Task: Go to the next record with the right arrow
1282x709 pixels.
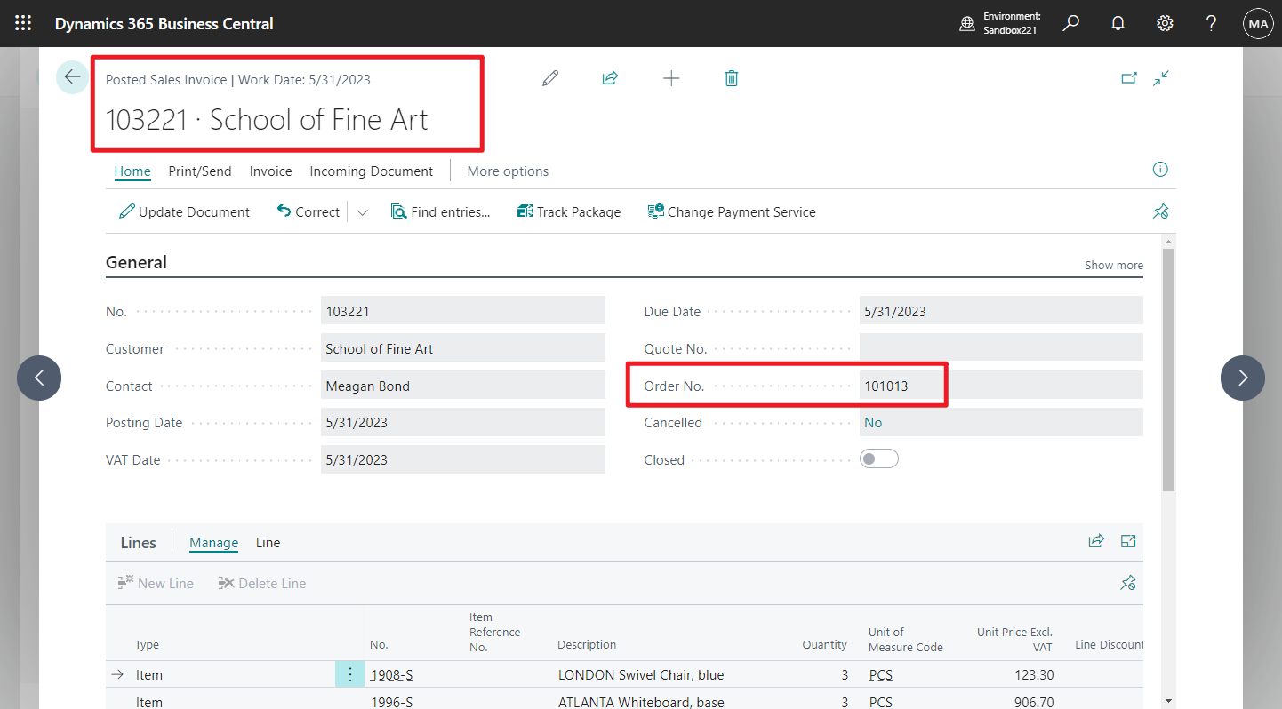Action: tap(1242, 378)
